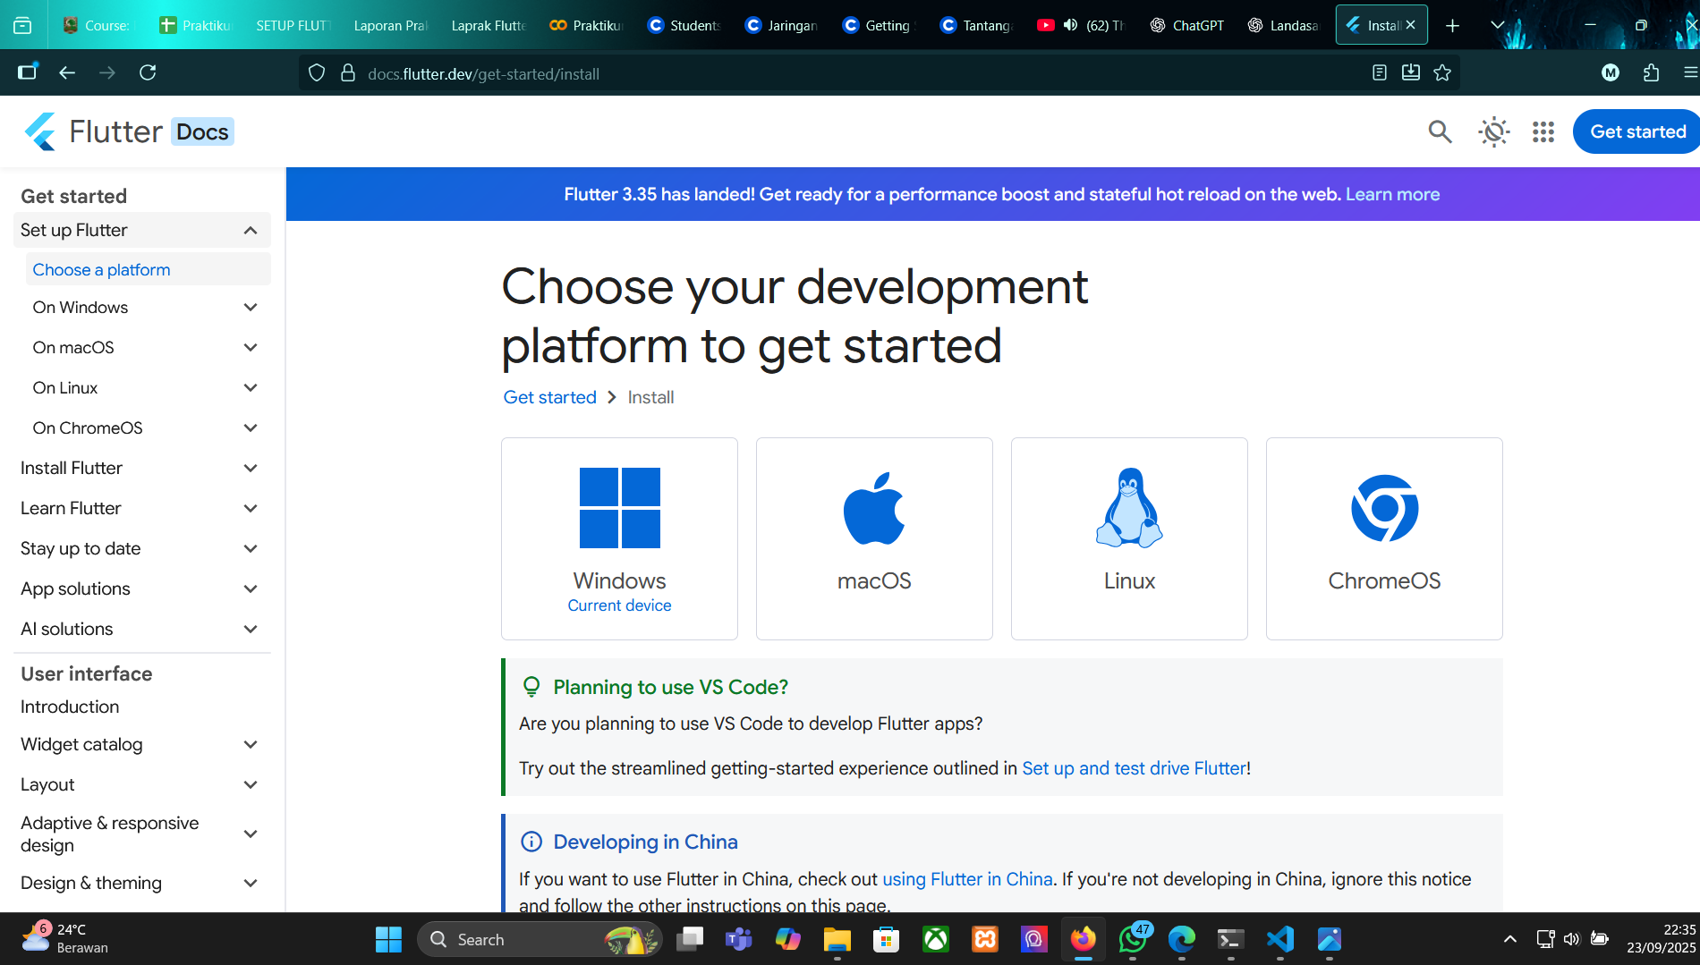Viewport: 1700px width, 965px height.
Task: Click the Get started button
Action: tap(1636, 131)
